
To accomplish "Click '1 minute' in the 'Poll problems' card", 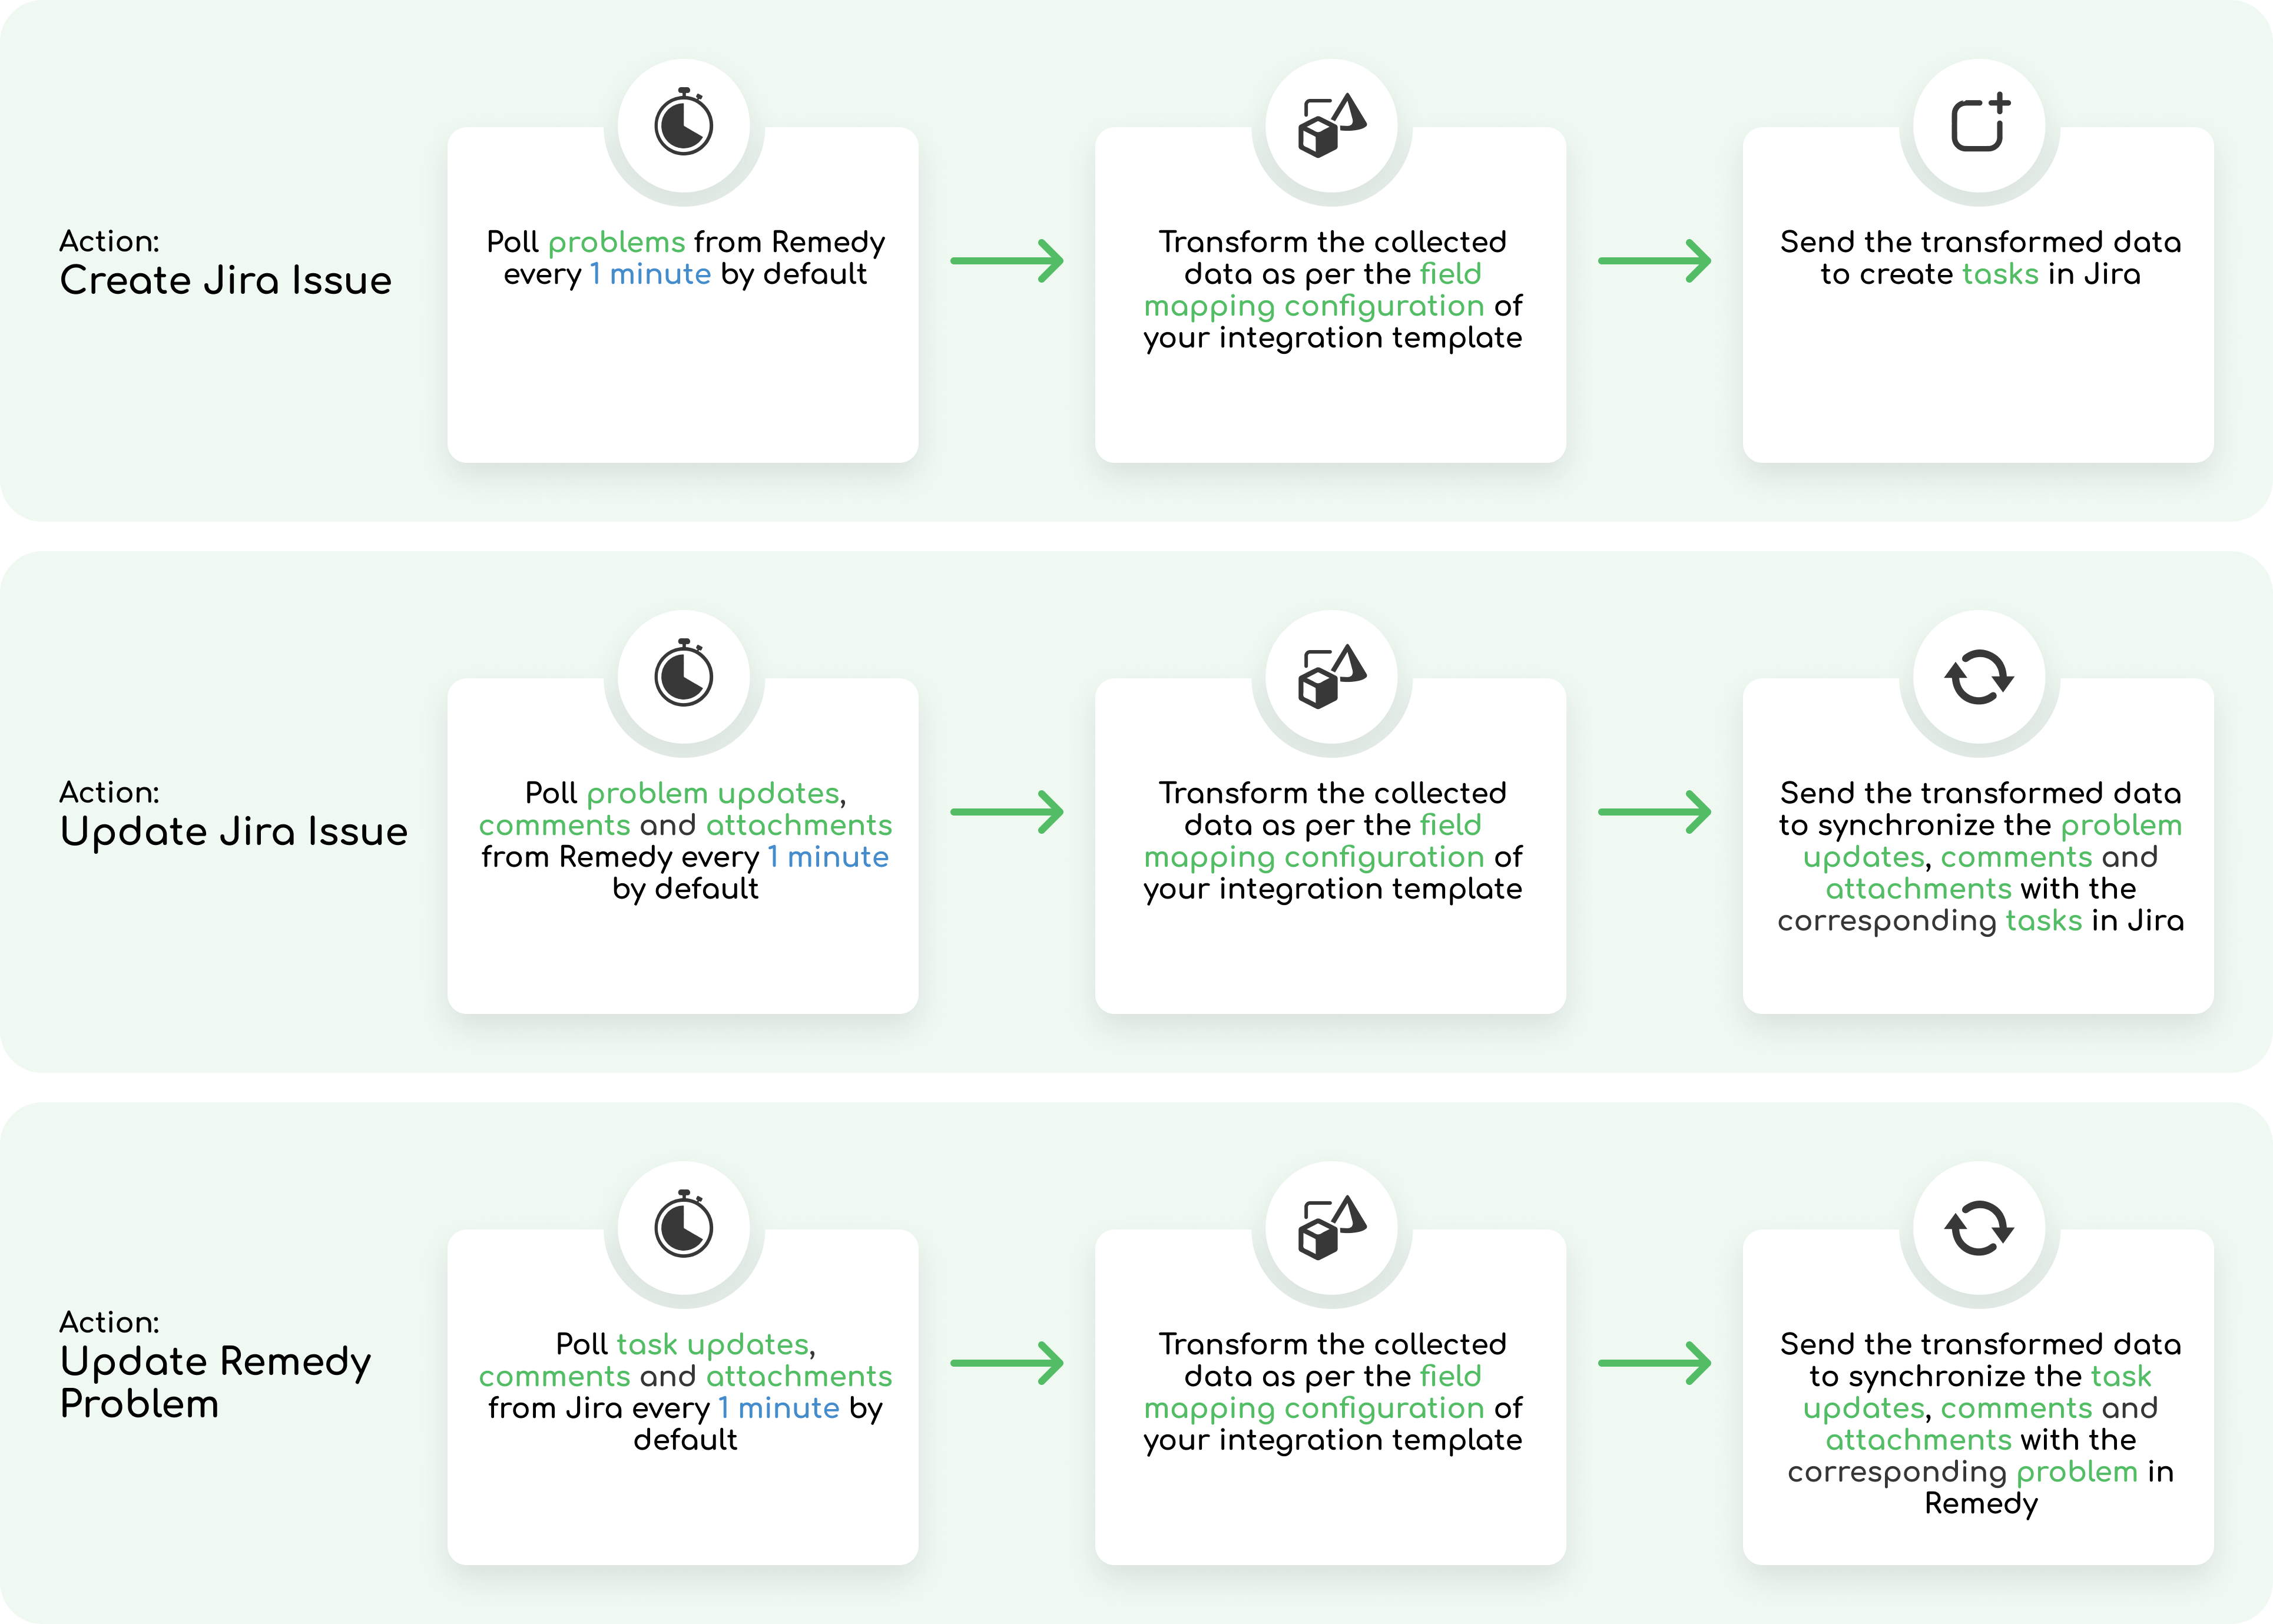I will tap(650, 274).
